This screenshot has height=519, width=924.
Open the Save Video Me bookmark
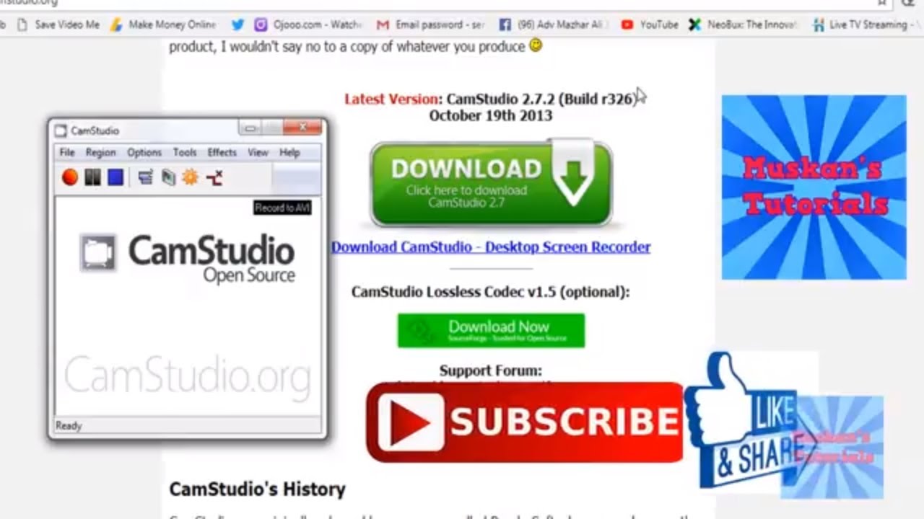point(59,25)
